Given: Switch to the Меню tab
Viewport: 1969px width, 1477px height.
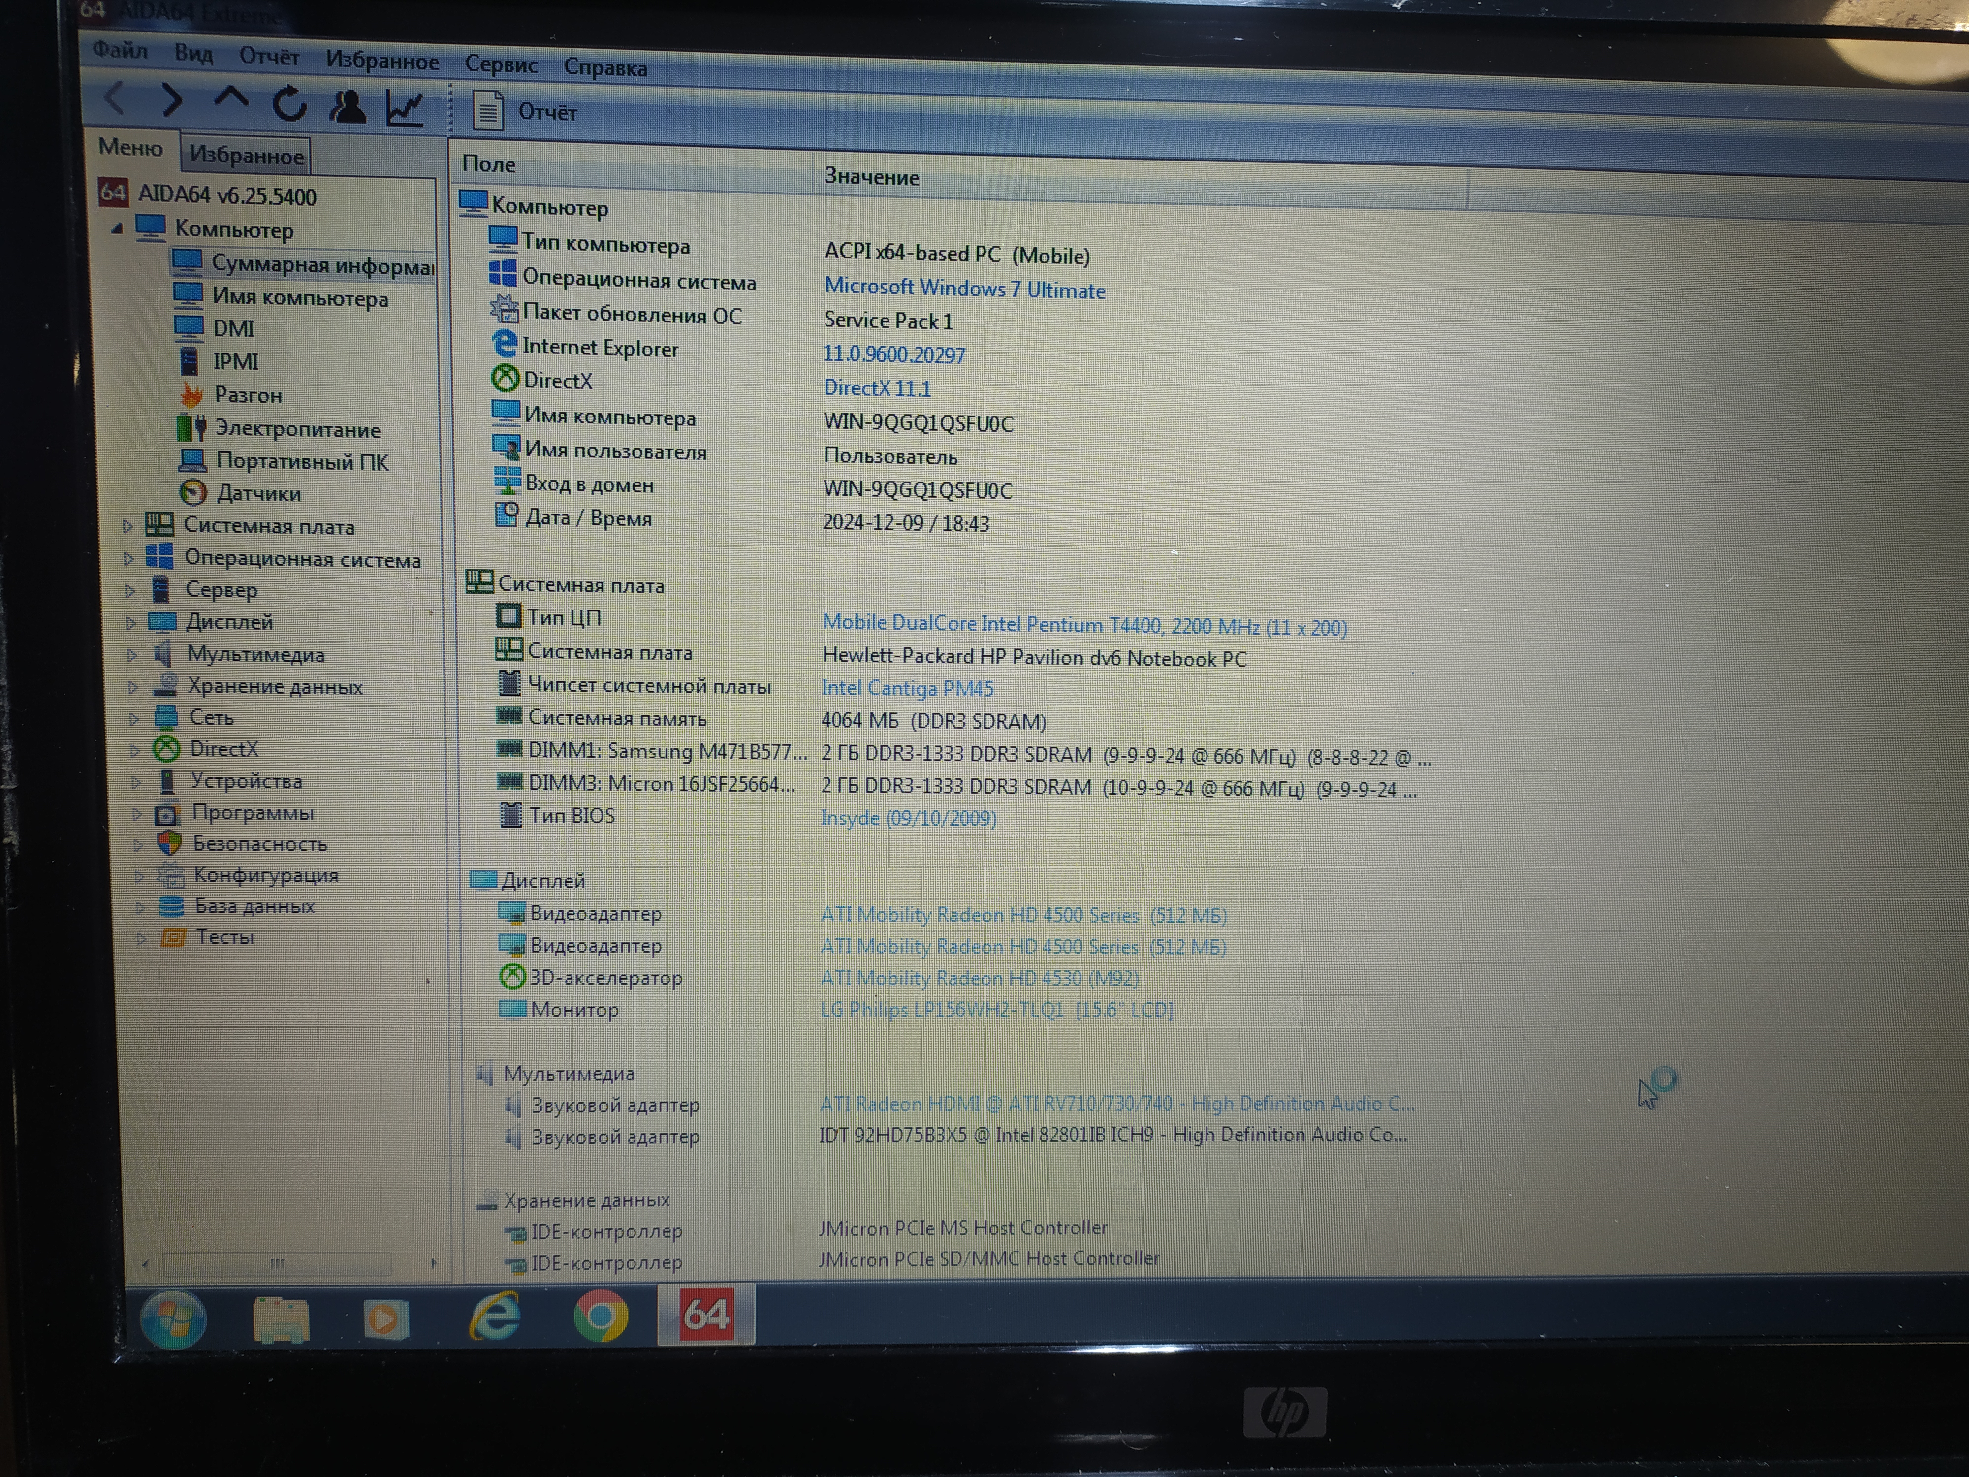Looking at the screenshot, I should [x=131, y=147].
